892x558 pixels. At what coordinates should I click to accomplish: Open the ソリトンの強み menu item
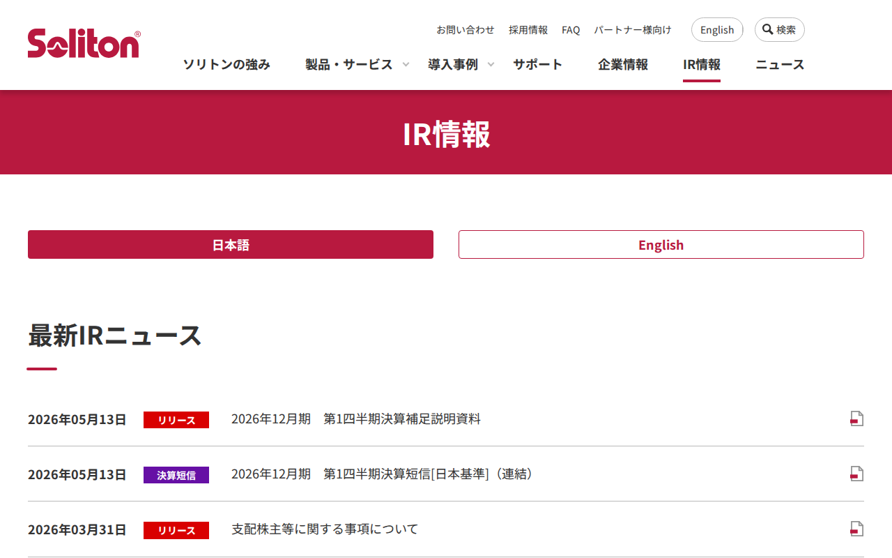tap(226, 64)
